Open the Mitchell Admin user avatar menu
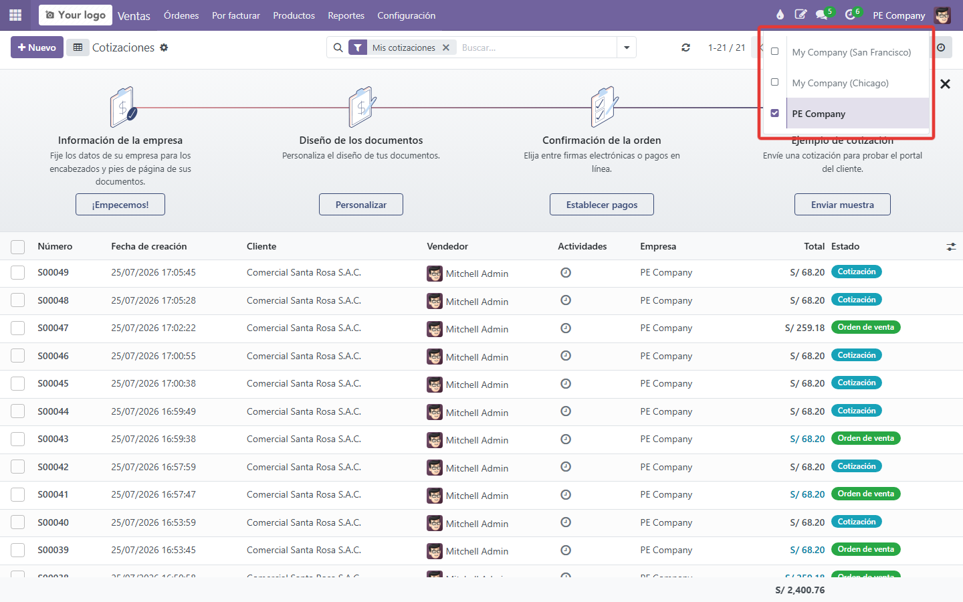 [942, 15]
